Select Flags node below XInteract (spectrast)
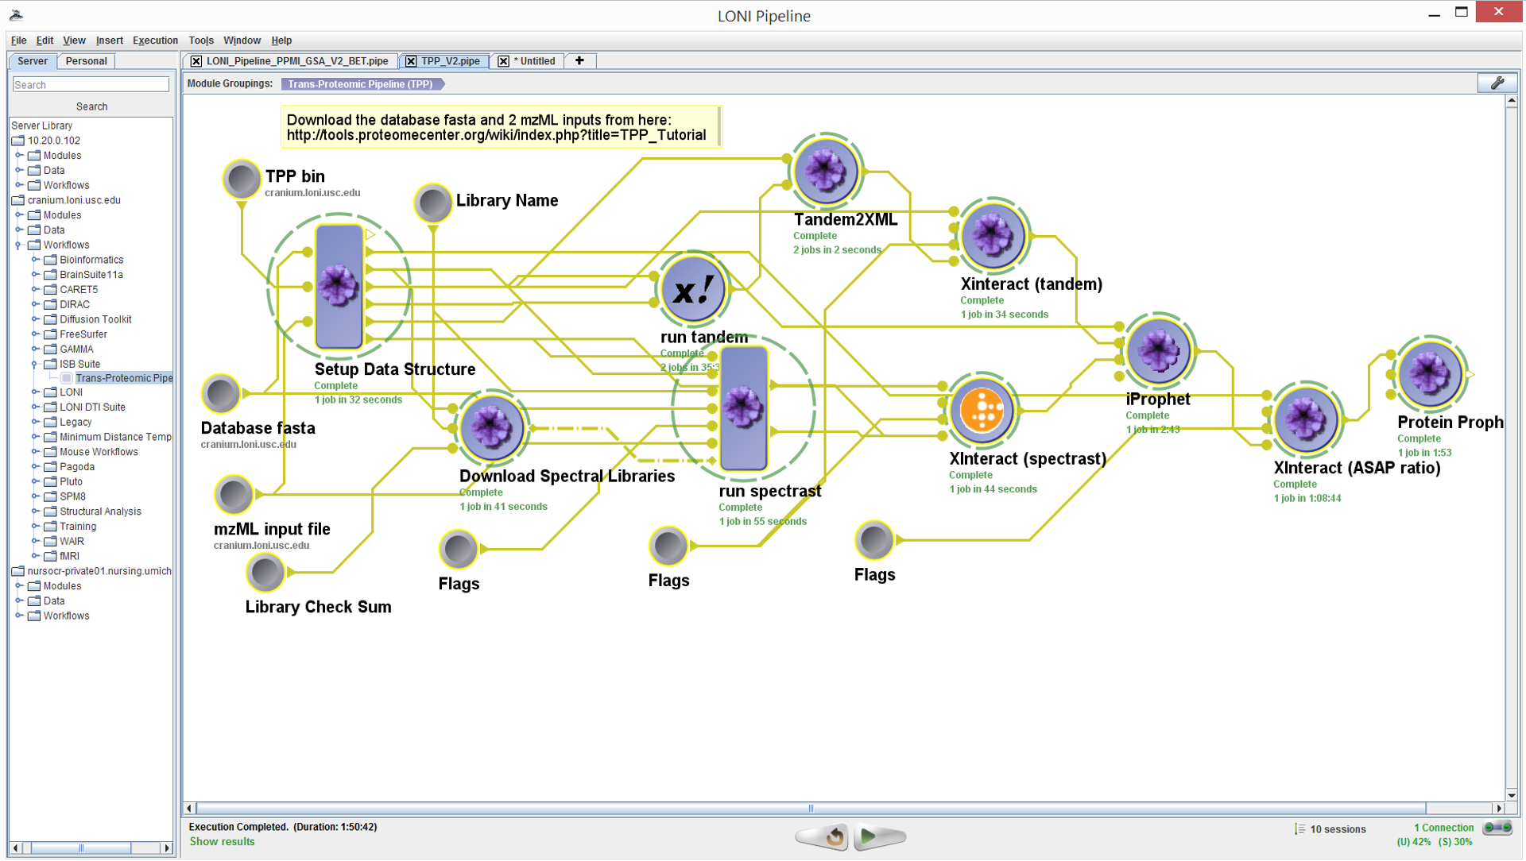 pyautogui.click(x=874, y=540)
